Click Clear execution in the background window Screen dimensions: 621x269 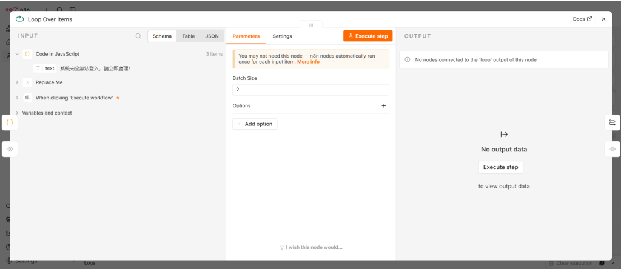571,263
